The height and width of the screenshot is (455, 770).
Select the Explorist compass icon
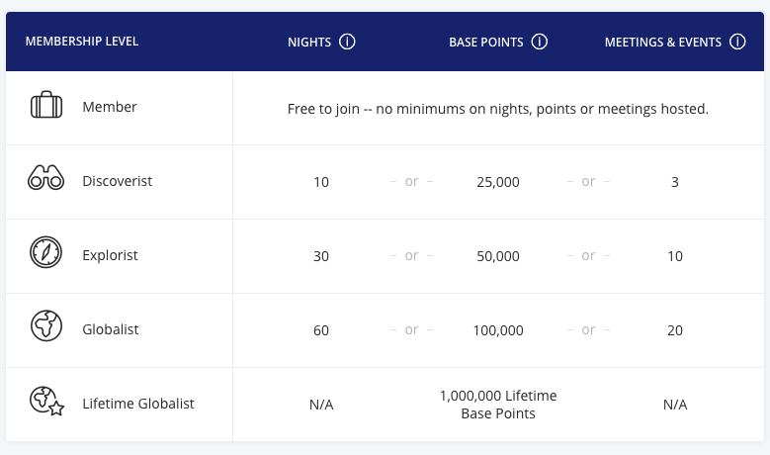coord(46,252)
